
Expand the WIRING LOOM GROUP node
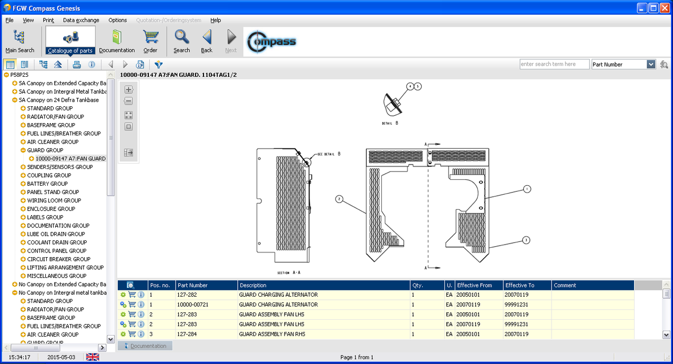[23, 200]
